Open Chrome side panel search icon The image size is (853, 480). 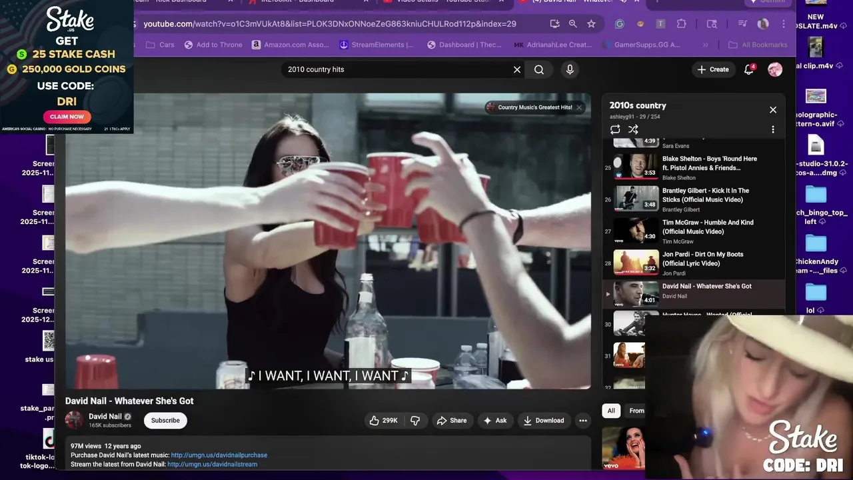(712, 24)
